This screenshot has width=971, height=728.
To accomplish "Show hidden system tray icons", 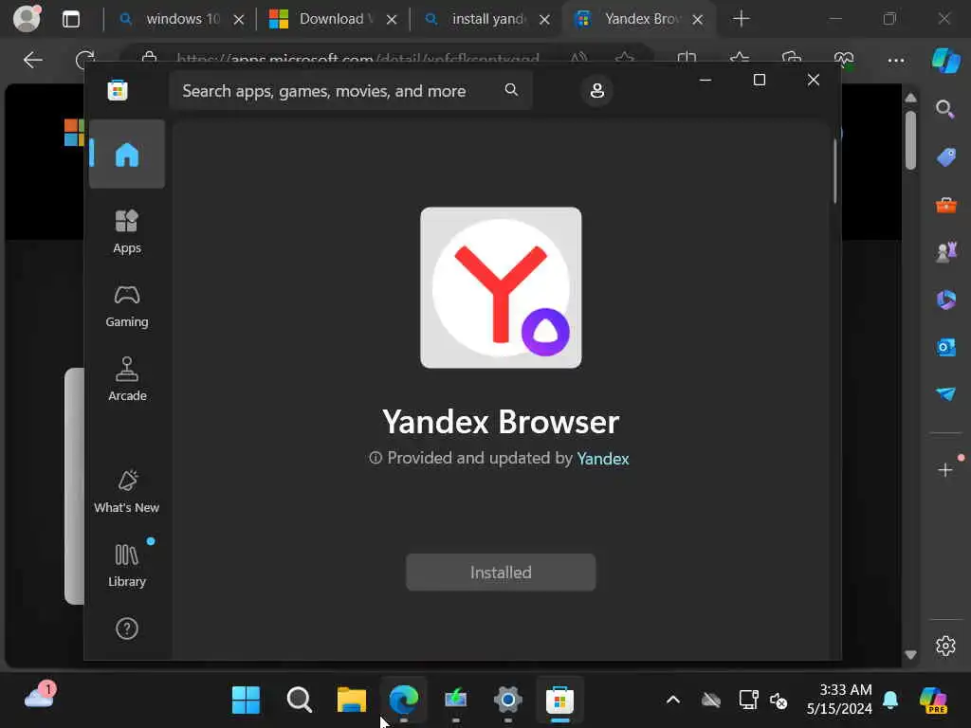I will click(673, 701).
